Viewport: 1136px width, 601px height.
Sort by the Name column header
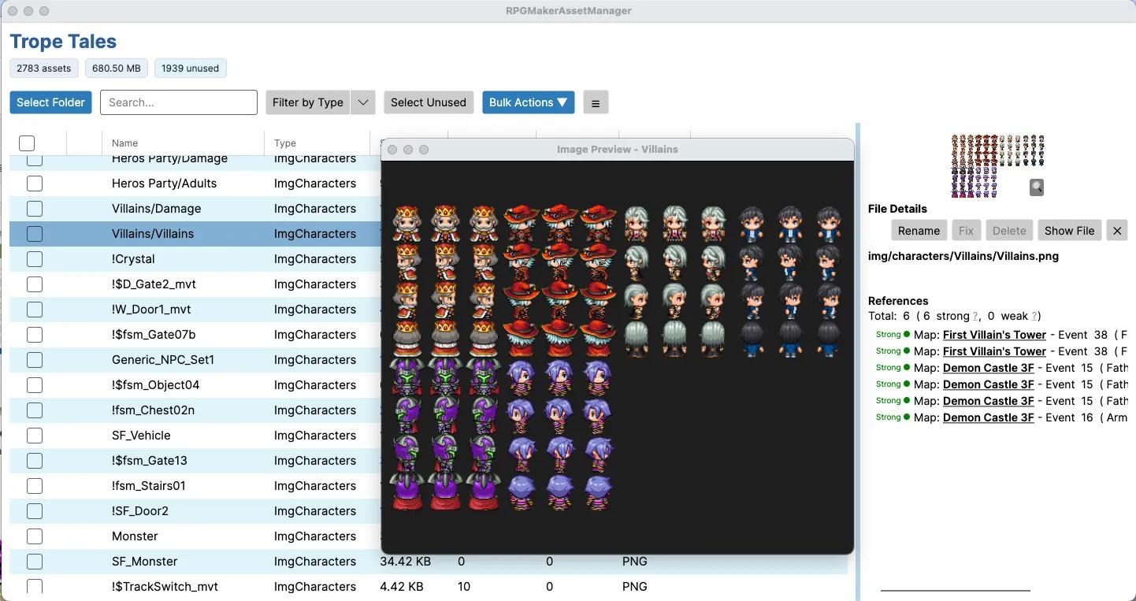[124, 143]
